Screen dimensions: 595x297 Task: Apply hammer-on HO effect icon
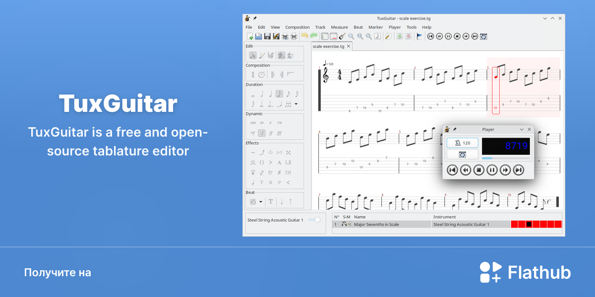pos(253,162)
